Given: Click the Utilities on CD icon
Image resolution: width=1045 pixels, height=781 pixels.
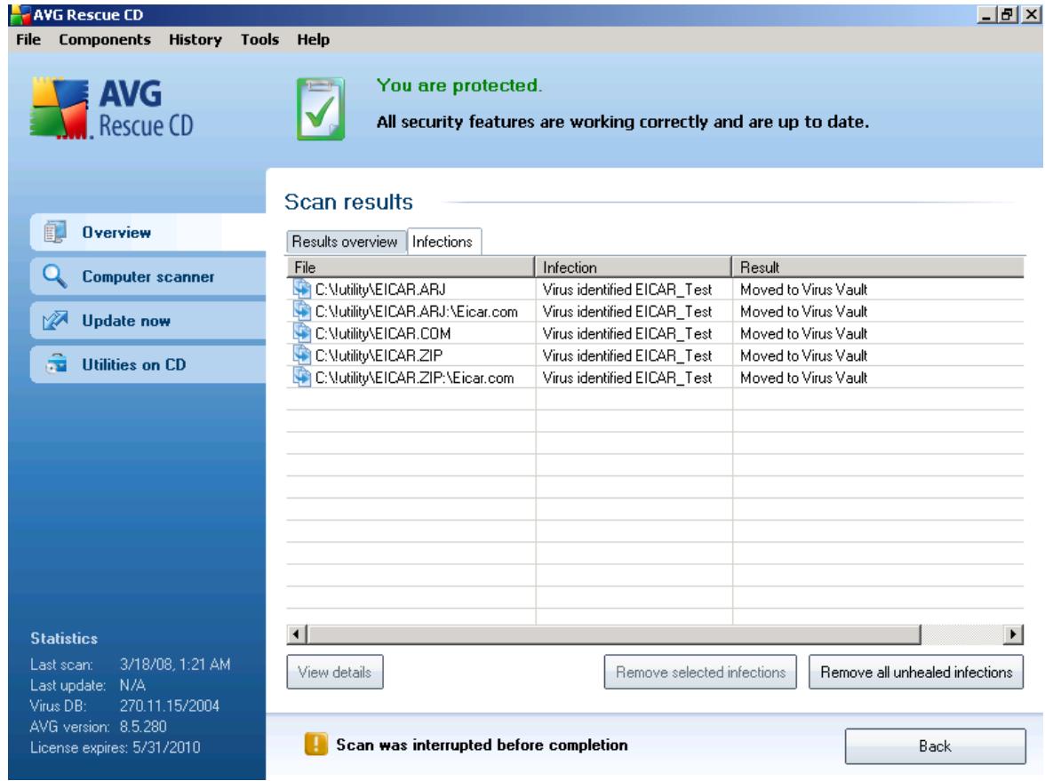Looking at the screenshot, I should click(x=56, y=364).
